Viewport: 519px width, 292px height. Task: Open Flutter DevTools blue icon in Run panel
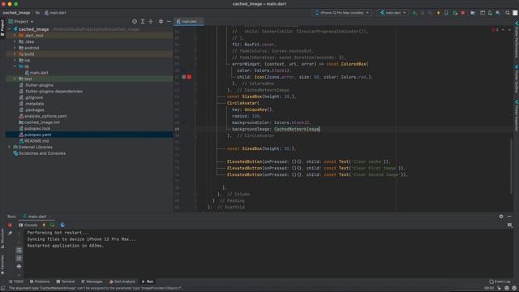pyautogui.click(x=62, y=225)
